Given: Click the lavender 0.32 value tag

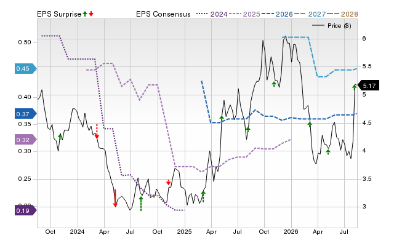Looking at the screenshot, I should 25,140.
